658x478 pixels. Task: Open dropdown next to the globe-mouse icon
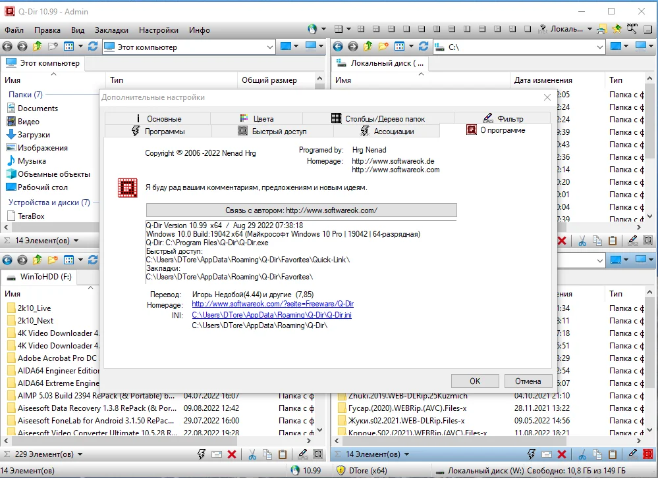pyautogui.click(x=323, y=30)
